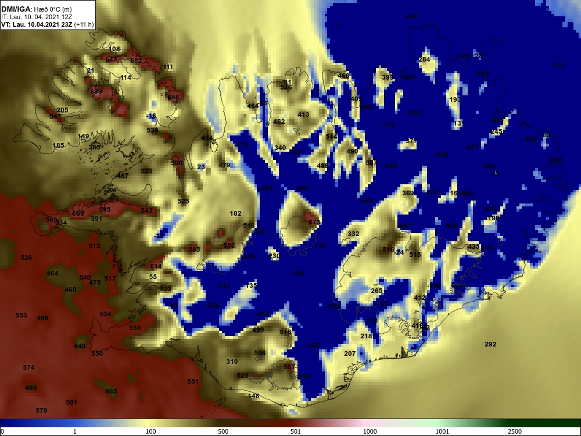This screenshot has width=581, height=436.
Task: Click the value 523 on the map
Action: coord(242,376)
